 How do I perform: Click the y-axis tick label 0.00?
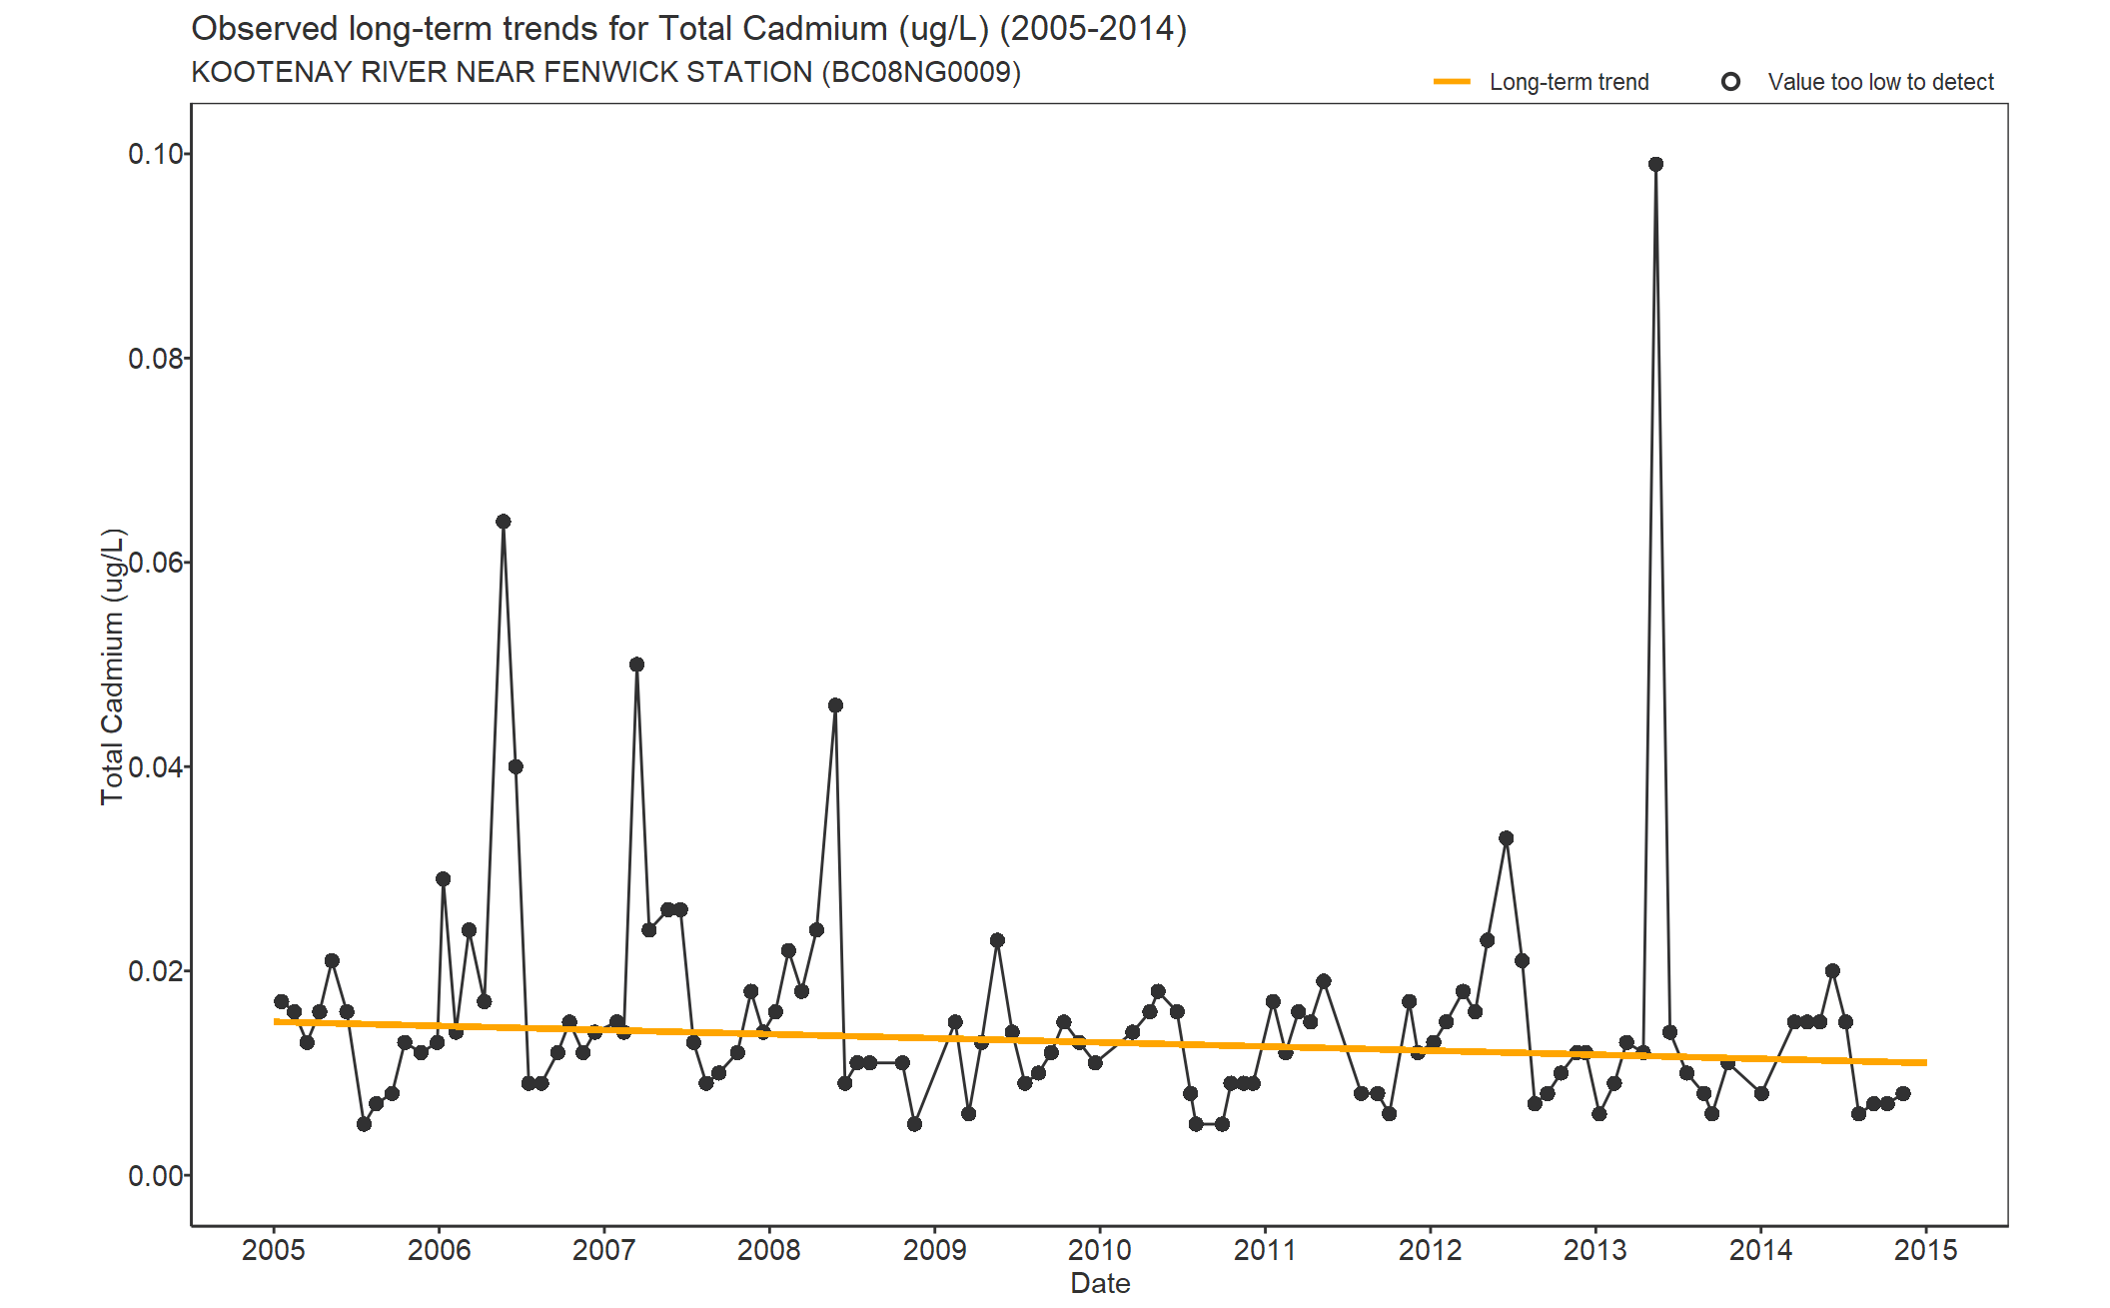(x=156, y=1175)
